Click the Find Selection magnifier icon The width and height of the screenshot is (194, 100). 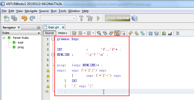(x=99, y=33)
